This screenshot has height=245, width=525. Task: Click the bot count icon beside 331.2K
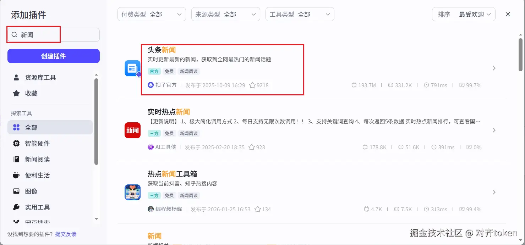point(390,85)
